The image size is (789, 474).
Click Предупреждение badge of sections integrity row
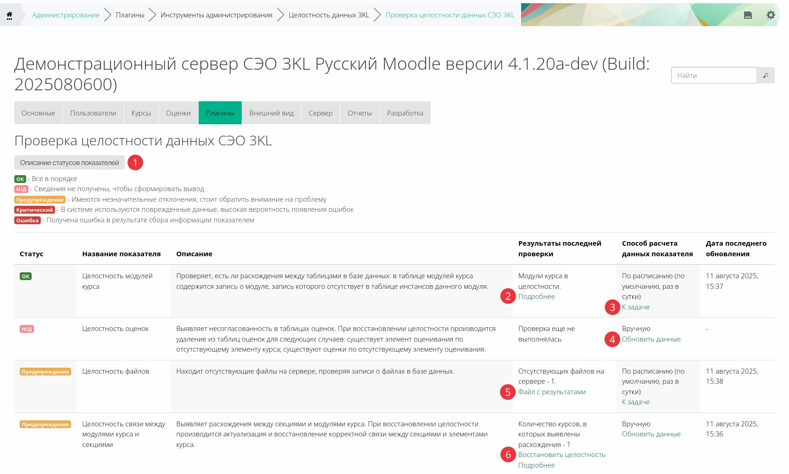click(45, 424)
